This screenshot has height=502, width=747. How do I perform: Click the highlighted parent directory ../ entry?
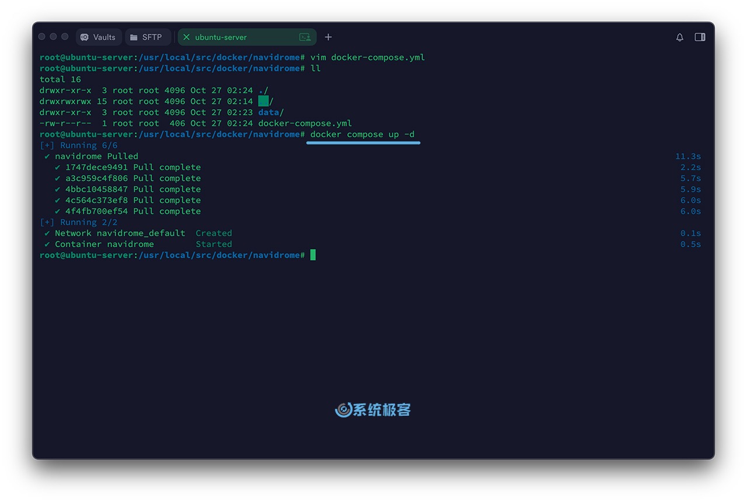(x=265, y=101)
